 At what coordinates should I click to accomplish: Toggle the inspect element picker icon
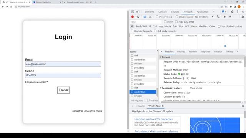tap(133, 12)
